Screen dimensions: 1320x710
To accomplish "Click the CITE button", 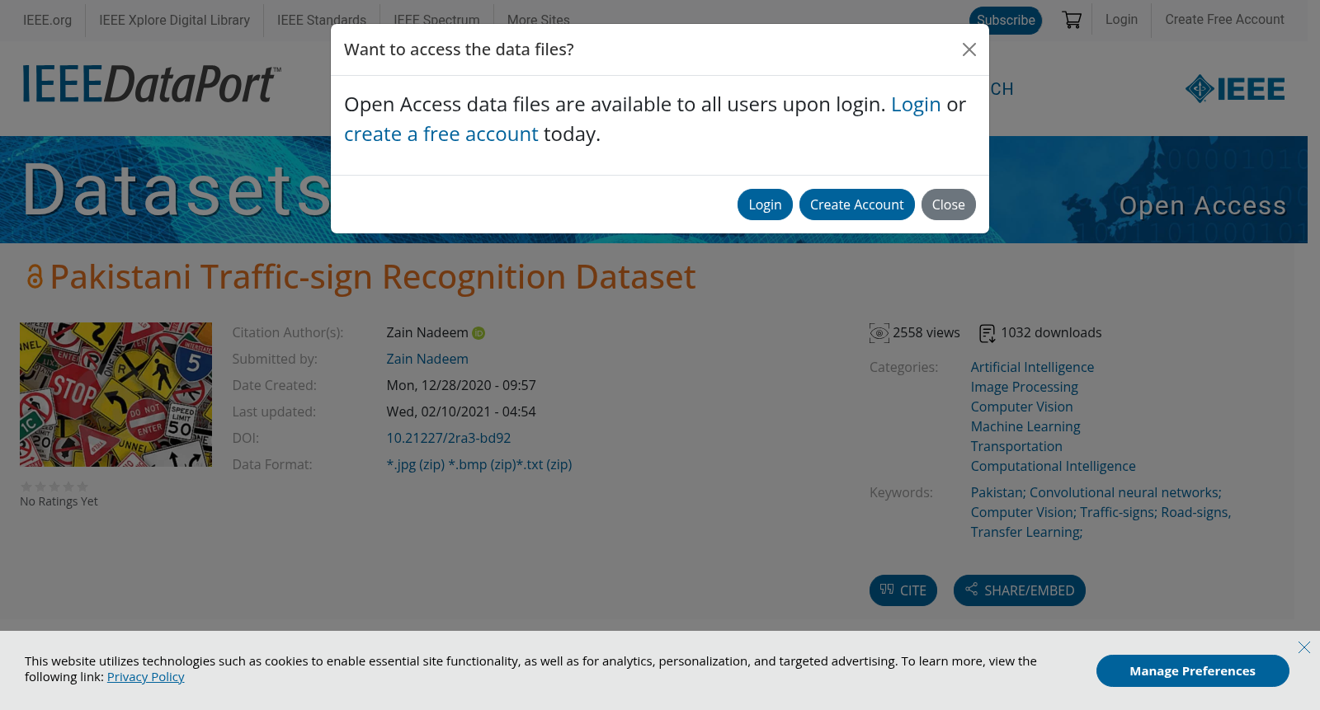I will [903, 590].
